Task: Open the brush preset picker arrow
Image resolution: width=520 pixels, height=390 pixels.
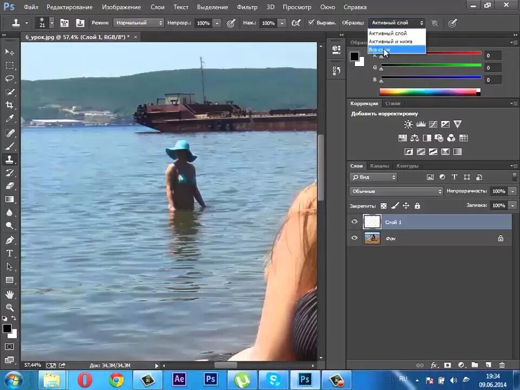Action: tap(52, 23)
